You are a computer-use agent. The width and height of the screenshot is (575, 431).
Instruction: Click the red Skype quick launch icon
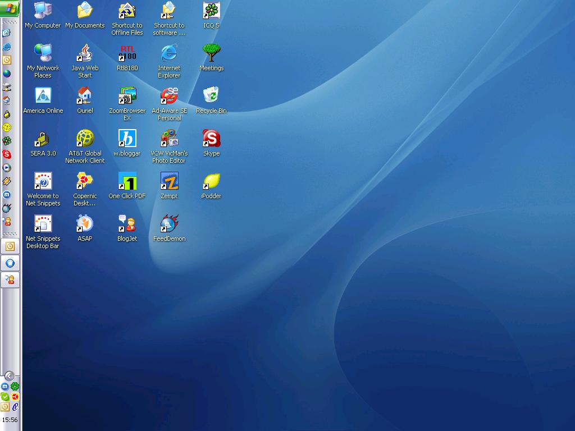pos(7,154)
